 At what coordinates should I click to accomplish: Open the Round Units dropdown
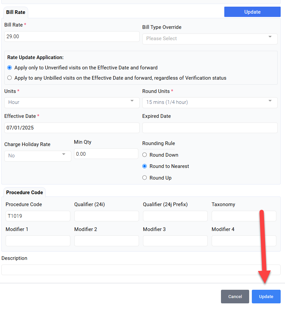click(210, 102)
